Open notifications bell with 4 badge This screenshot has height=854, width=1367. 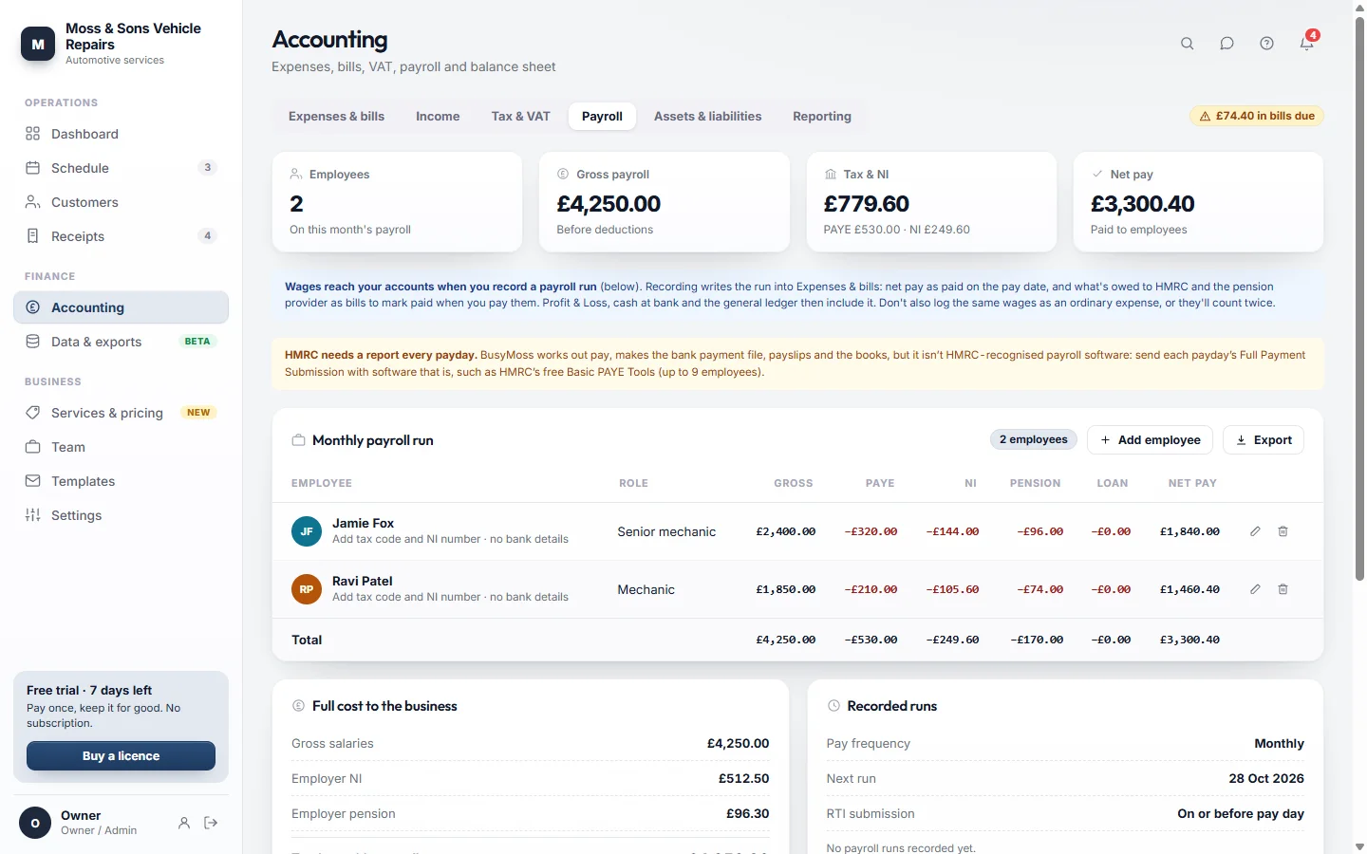[x=1307, y=42]
